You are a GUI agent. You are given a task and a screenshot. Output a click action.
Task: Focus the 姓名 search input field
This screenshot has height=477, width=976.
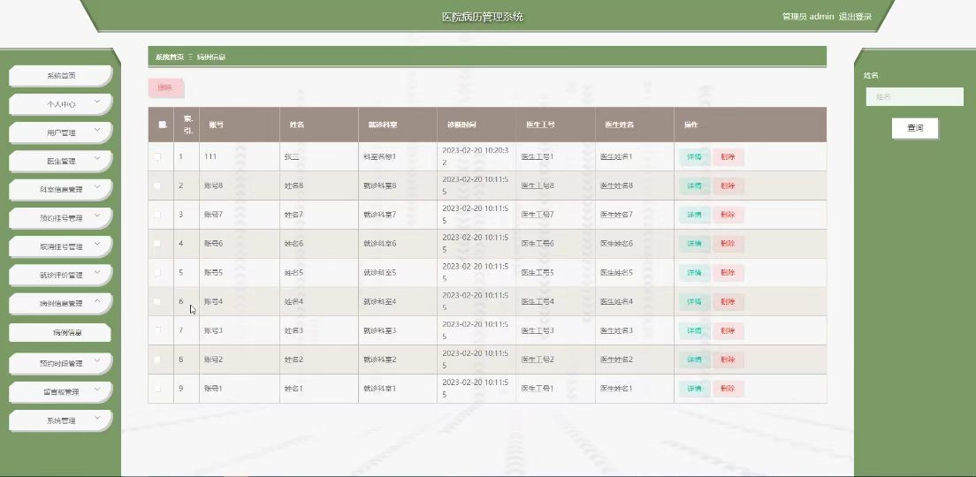[914, 96]
